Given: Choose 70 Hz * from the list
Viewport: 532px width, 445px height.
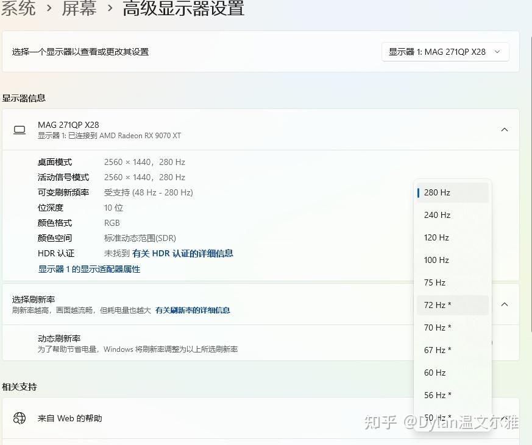Looking at the screenshot, I should (x=453, y=328).
